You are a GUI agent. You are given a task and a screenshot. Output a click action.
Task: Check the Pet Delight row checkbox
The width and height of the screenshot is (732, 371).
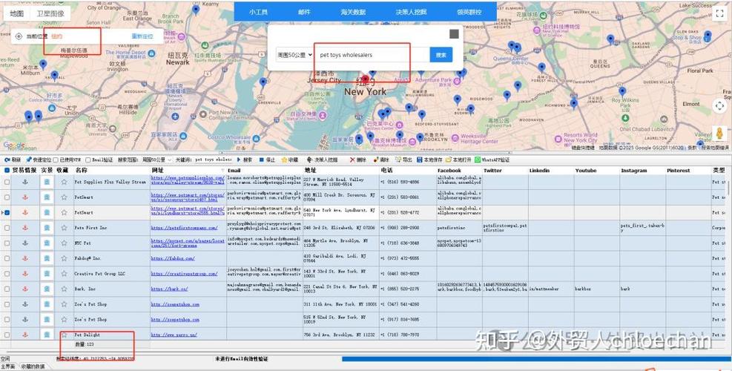[7, 335]
